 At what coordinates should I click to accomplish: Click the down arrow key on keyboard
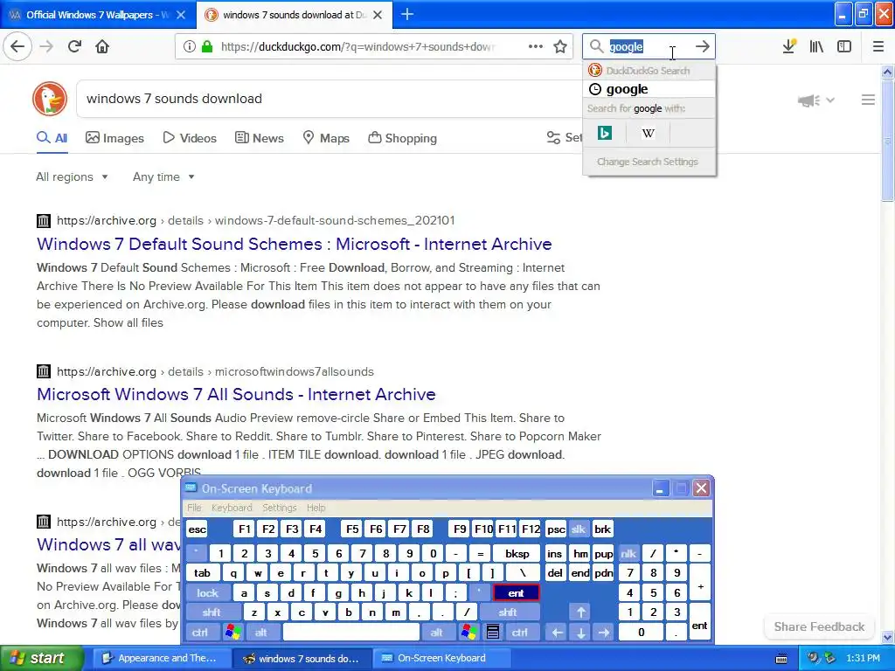(580, 632)
